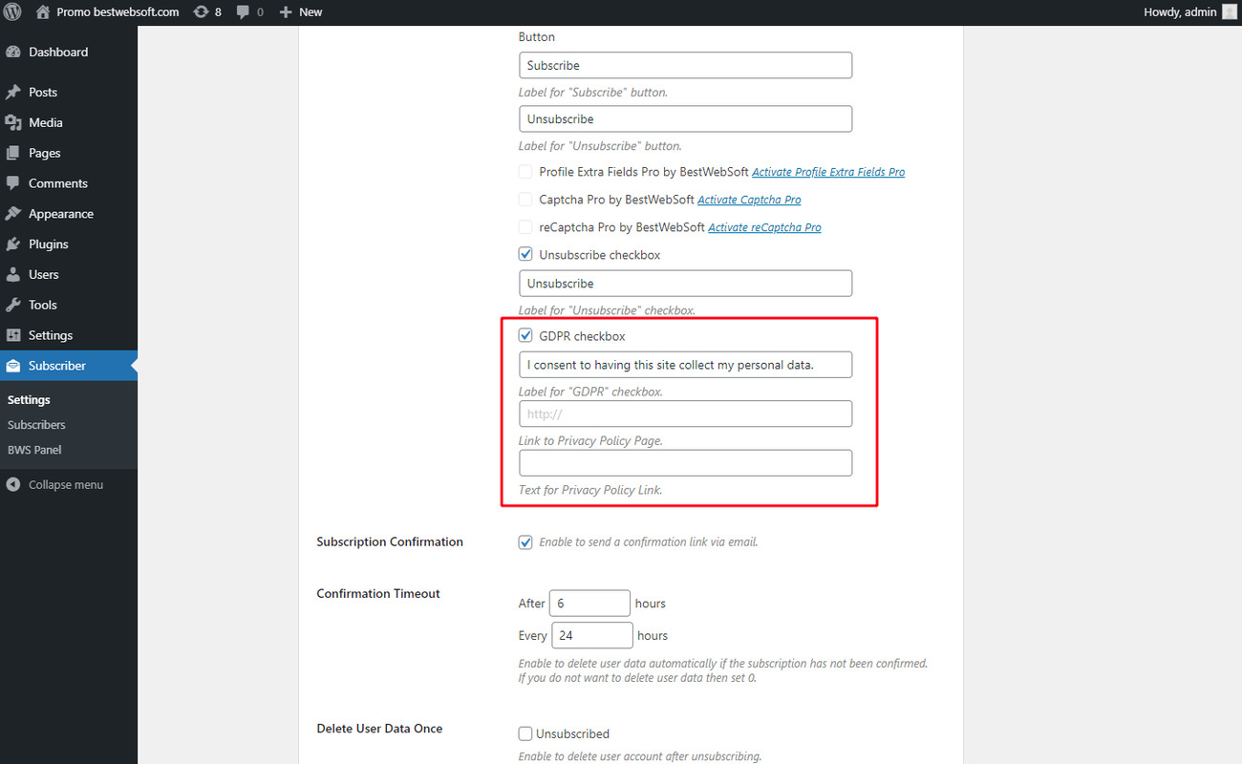
Task: Click the Settings main menu text
Action: coord(51,336)
